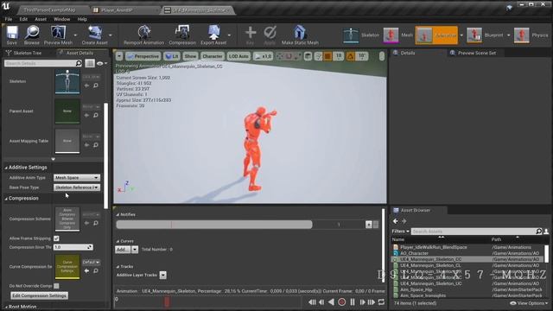Screen dimensions: 553x311
Task: Click the Preview Mesh toolbar icon
Action: pyautogui.click(x=58, y=35)
